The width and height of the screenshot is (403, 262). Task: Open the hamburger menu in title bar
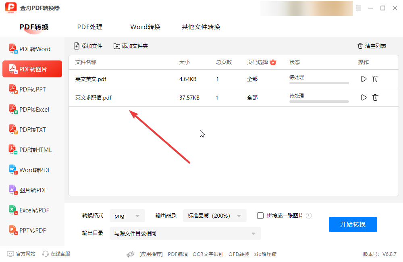(x=359, y=8)
